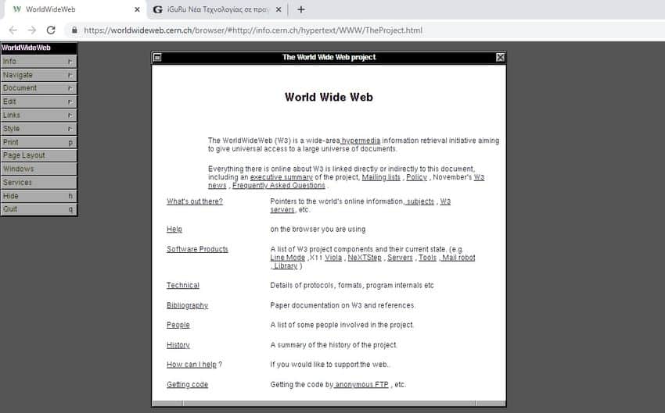Switch to the WorldWideWeb tab
This screenshot has height=413, width=665.
point(74,9)
